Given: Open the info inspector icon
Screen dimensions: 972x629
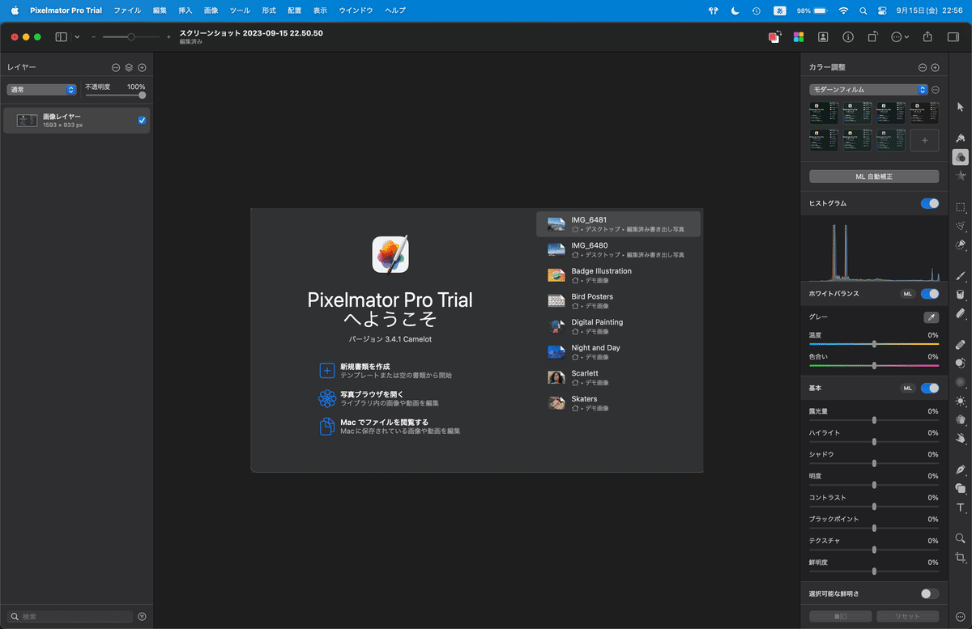Looking at the screenshot, I should [848, 36].
